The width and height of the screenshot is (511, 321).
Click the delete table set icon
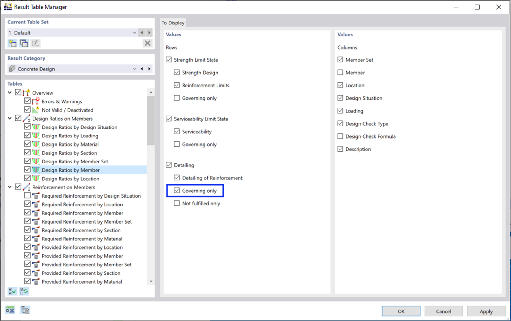coord(148,43)
